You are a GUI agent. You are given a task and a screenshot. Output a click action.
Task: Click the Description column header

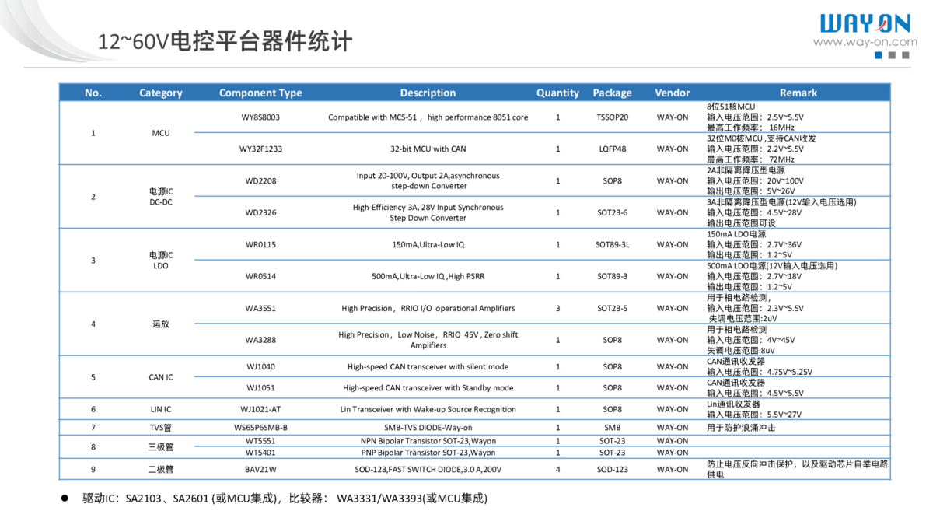pyautogui.click(x=428, y=93)
